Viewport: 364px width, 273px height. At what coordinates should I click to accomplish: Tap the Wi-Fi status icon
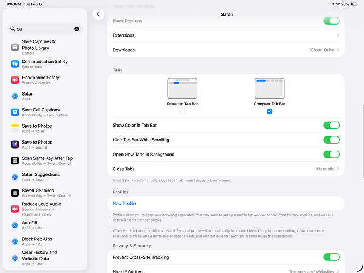click(338, 4)
